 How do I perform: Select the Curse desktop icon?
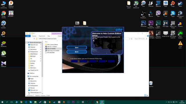click(165, 14)
